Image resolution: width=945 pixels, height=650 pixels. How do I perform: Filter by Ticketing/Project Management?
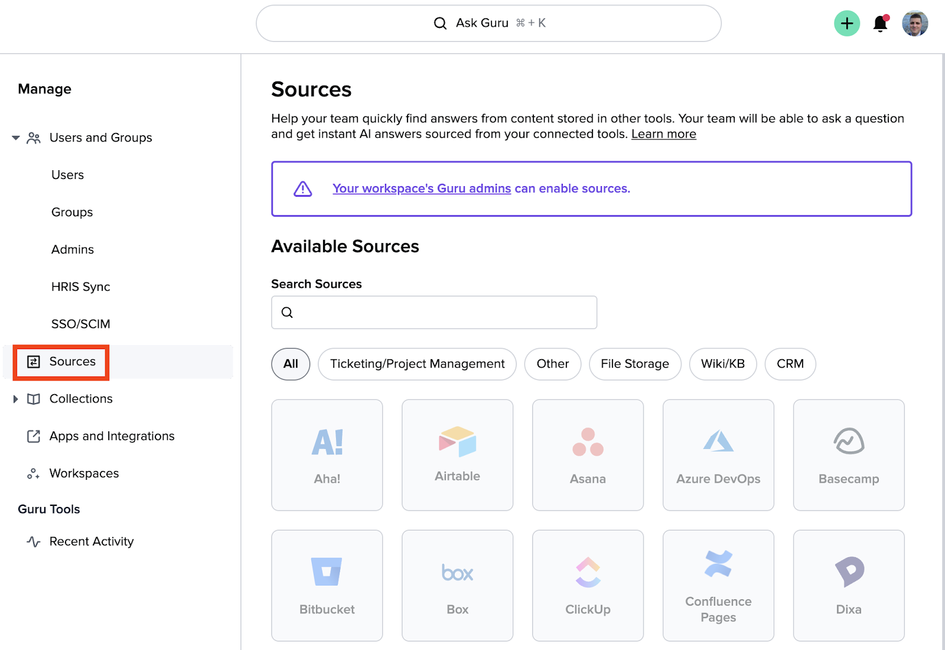pos(417,364)
